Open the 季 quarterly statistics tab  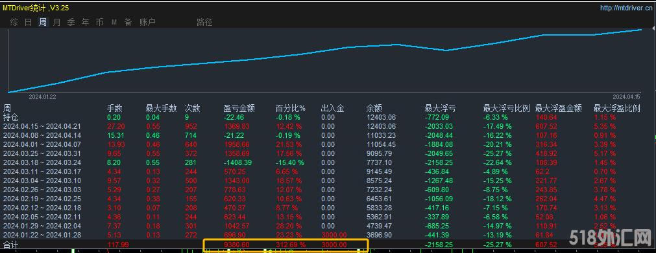(71, 22)
